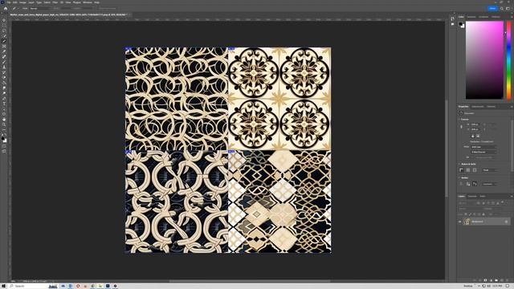Select the Blur tool

point(4,88)
